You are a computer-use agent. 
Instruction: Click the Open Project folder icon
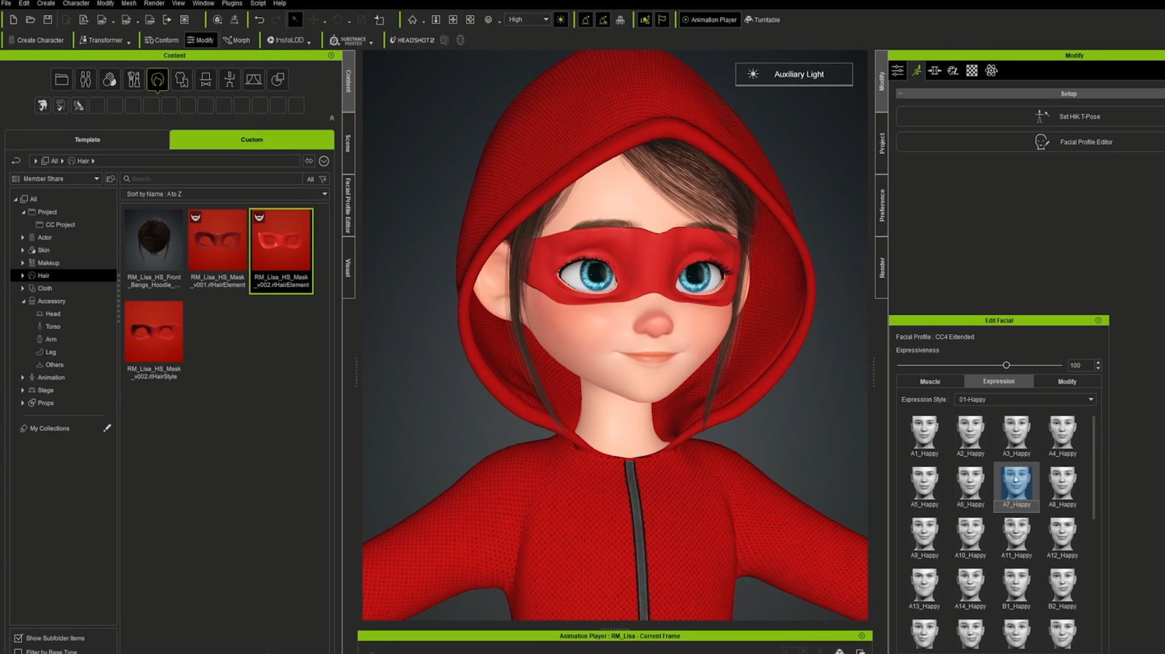click(x=30, y=20)
